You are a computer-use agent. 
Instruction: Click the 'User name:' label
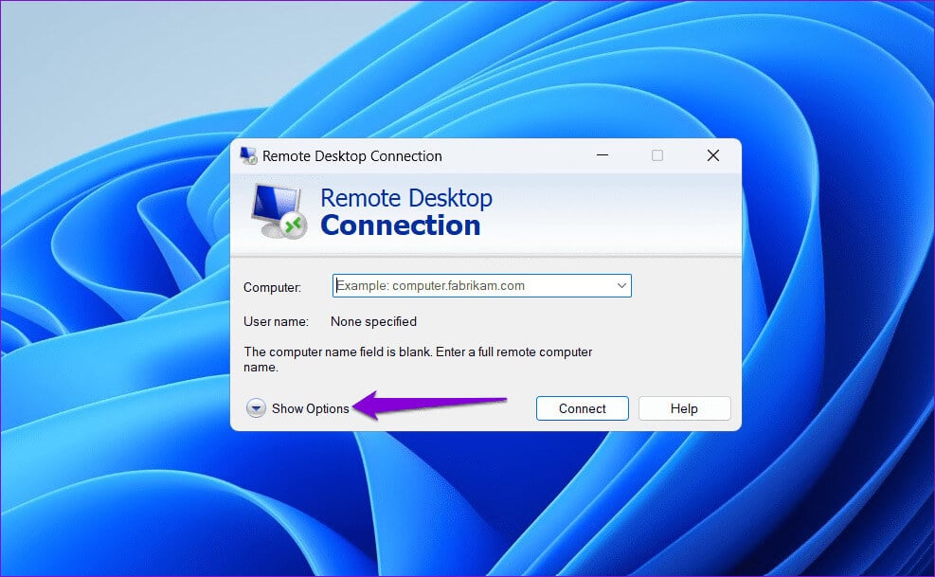click(x=276, y=321)
